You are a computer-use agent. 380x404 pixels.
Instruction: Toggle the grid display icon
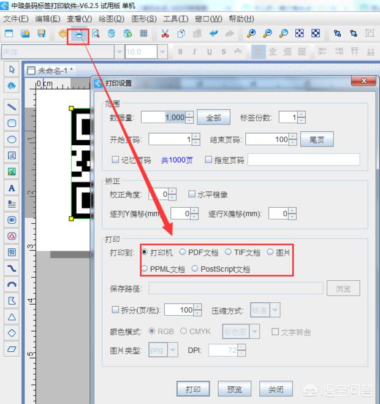coord(143,34)
